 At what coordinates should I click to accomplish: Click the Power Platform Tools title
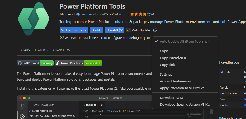tap(92, 6)
